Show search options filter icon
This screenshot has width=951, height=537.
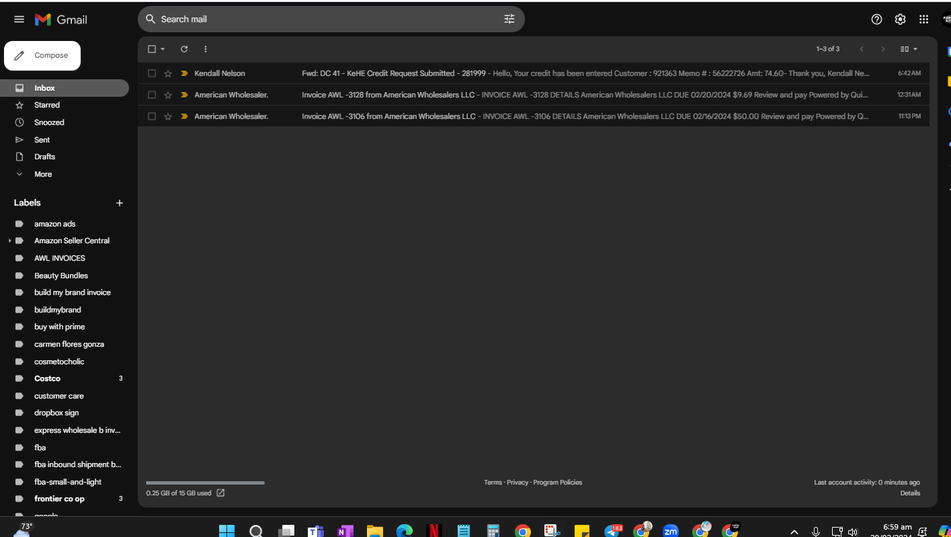click(509, 19)
